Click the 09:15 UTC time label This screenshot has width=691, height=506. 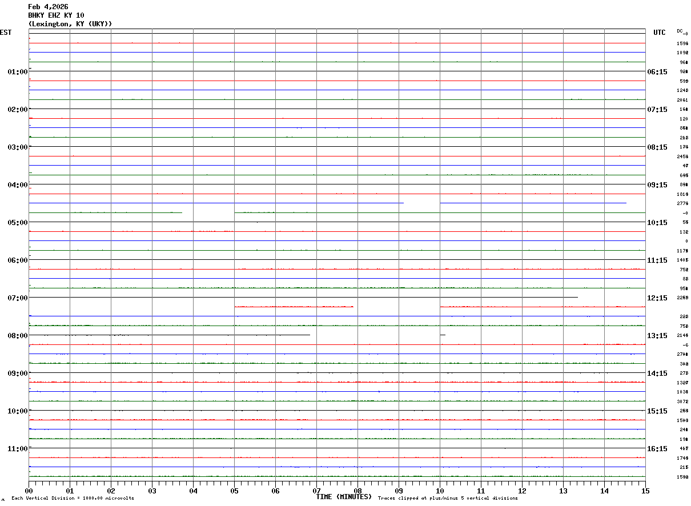(x=657, y=185)
